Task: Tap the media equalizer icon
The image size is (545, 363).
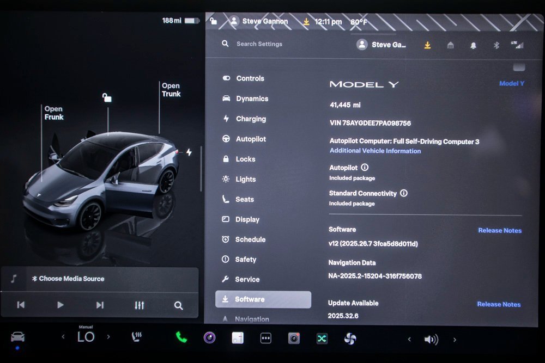Action: pos(139,305)
